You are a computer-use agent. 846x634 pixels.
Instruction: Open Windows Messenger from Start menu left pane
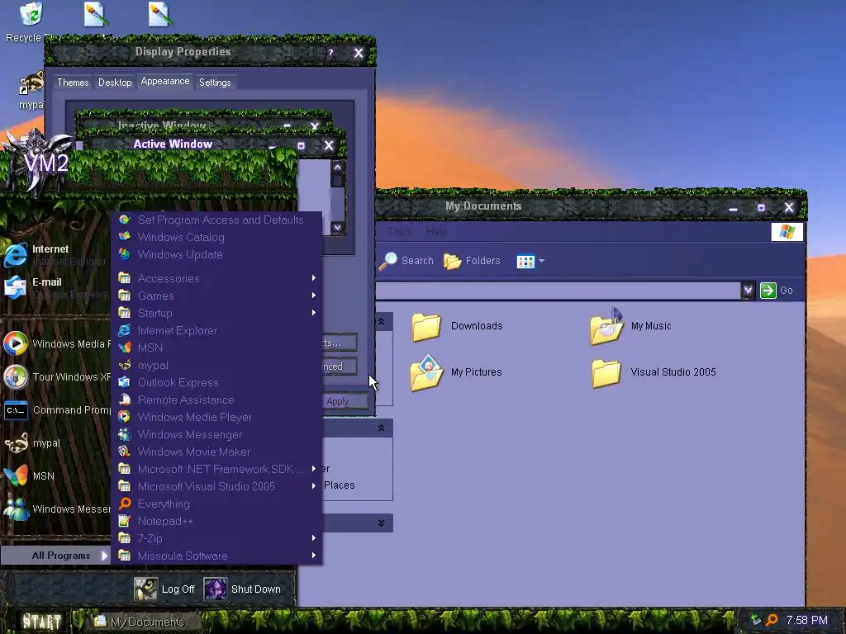pyautogui.click(x=55, y=509)
